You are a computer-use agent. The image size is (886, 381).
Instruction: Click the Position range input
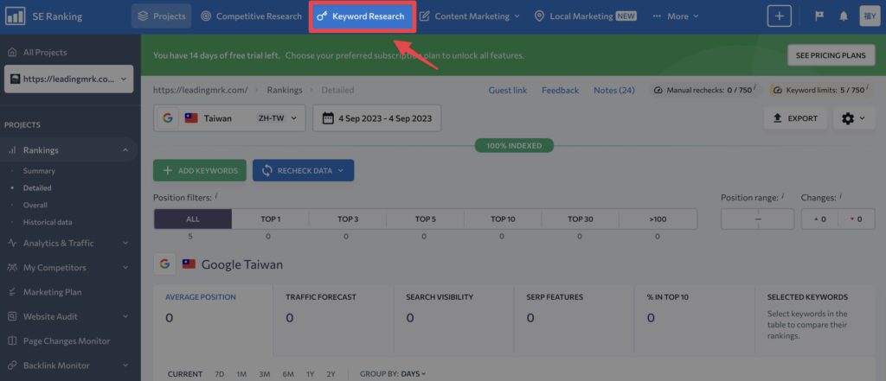[x=758, y=219]
